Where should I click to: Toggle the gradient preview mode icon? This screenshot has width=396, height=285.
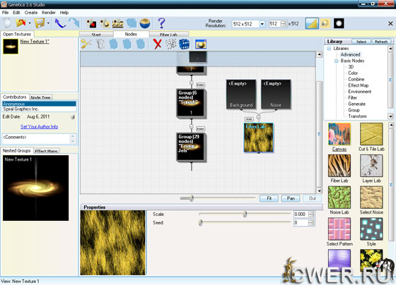tap(312, 23)
